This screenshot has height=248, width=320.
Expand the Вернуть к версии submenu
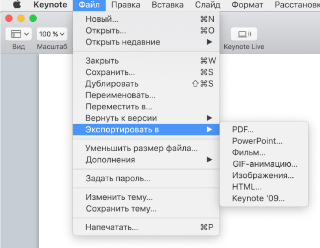tap(146, 118)
